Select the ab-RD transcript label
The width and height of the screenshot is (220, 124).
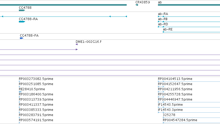point(163,24)
